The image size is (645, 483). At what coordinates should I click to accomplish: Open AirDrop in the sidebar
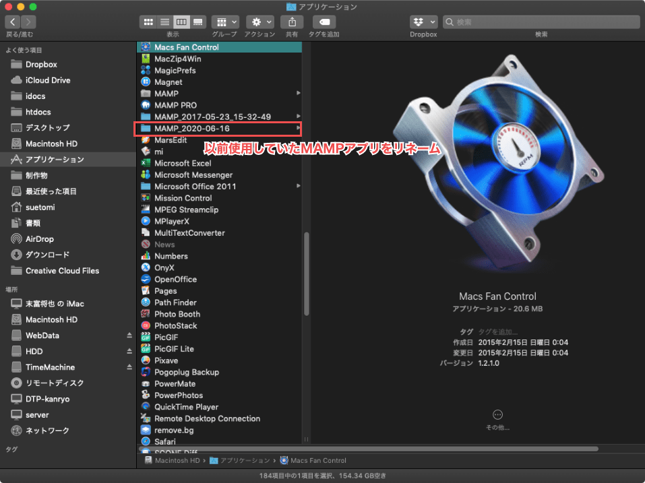40,239
